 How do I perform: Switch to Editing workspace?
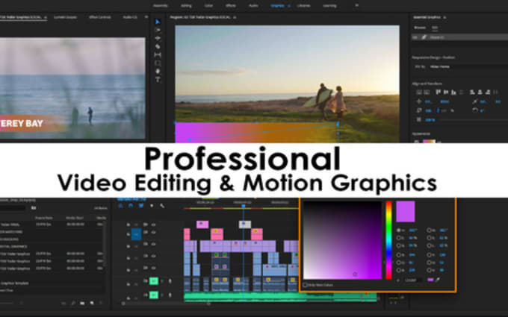click(x=186, y=6)
